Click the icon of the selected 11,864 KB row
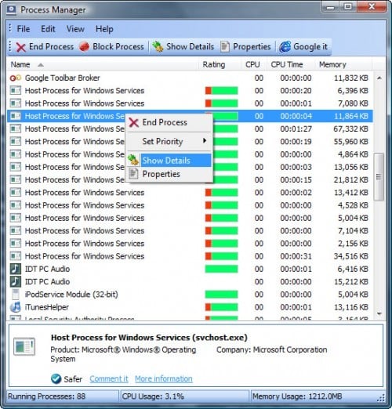The height and width of the screenshot is (409, 392). click(x=16, y=116)
